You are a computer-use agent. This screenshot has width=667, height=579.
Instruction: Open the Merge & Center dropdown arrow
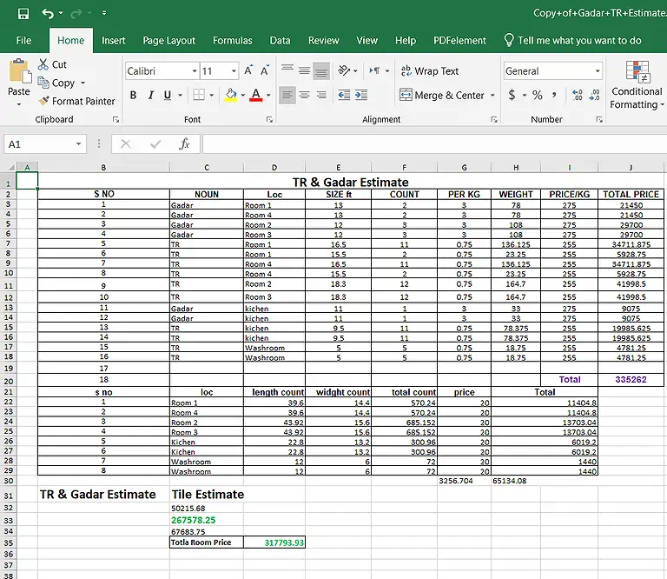(492, 95)
